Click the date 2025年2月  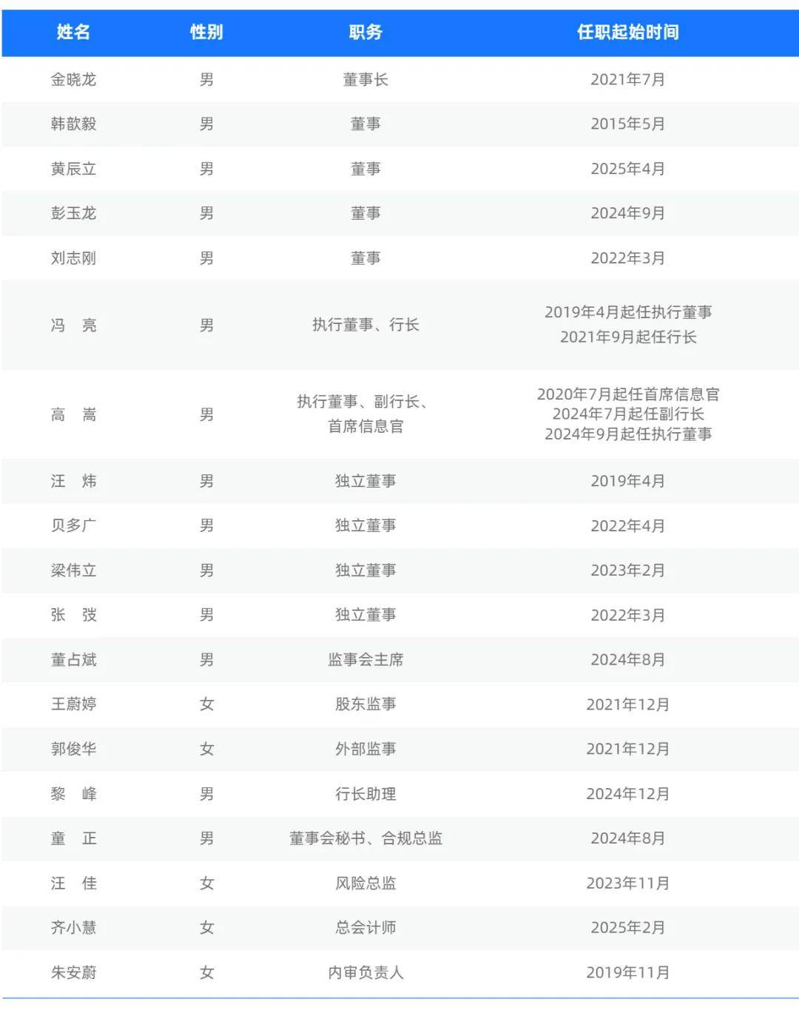[x=628, y=927]
